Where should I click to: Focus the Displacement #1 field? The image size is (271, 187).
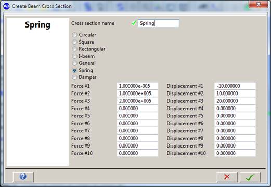pyautogui.click(x=235, y=86)
